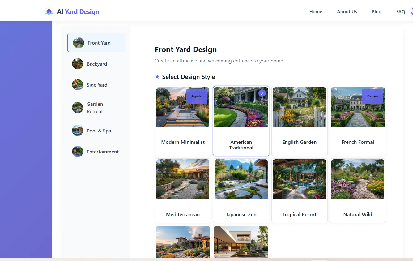Click the Select Design Style heading text

point(189,77)
